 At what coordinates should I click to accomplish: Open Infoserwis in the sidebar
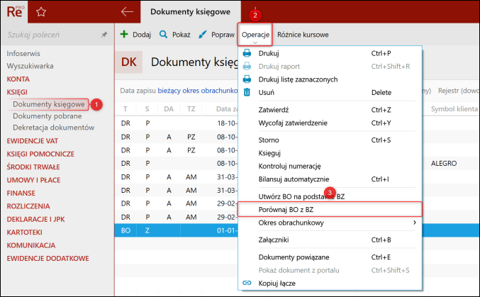pos(23,53)
